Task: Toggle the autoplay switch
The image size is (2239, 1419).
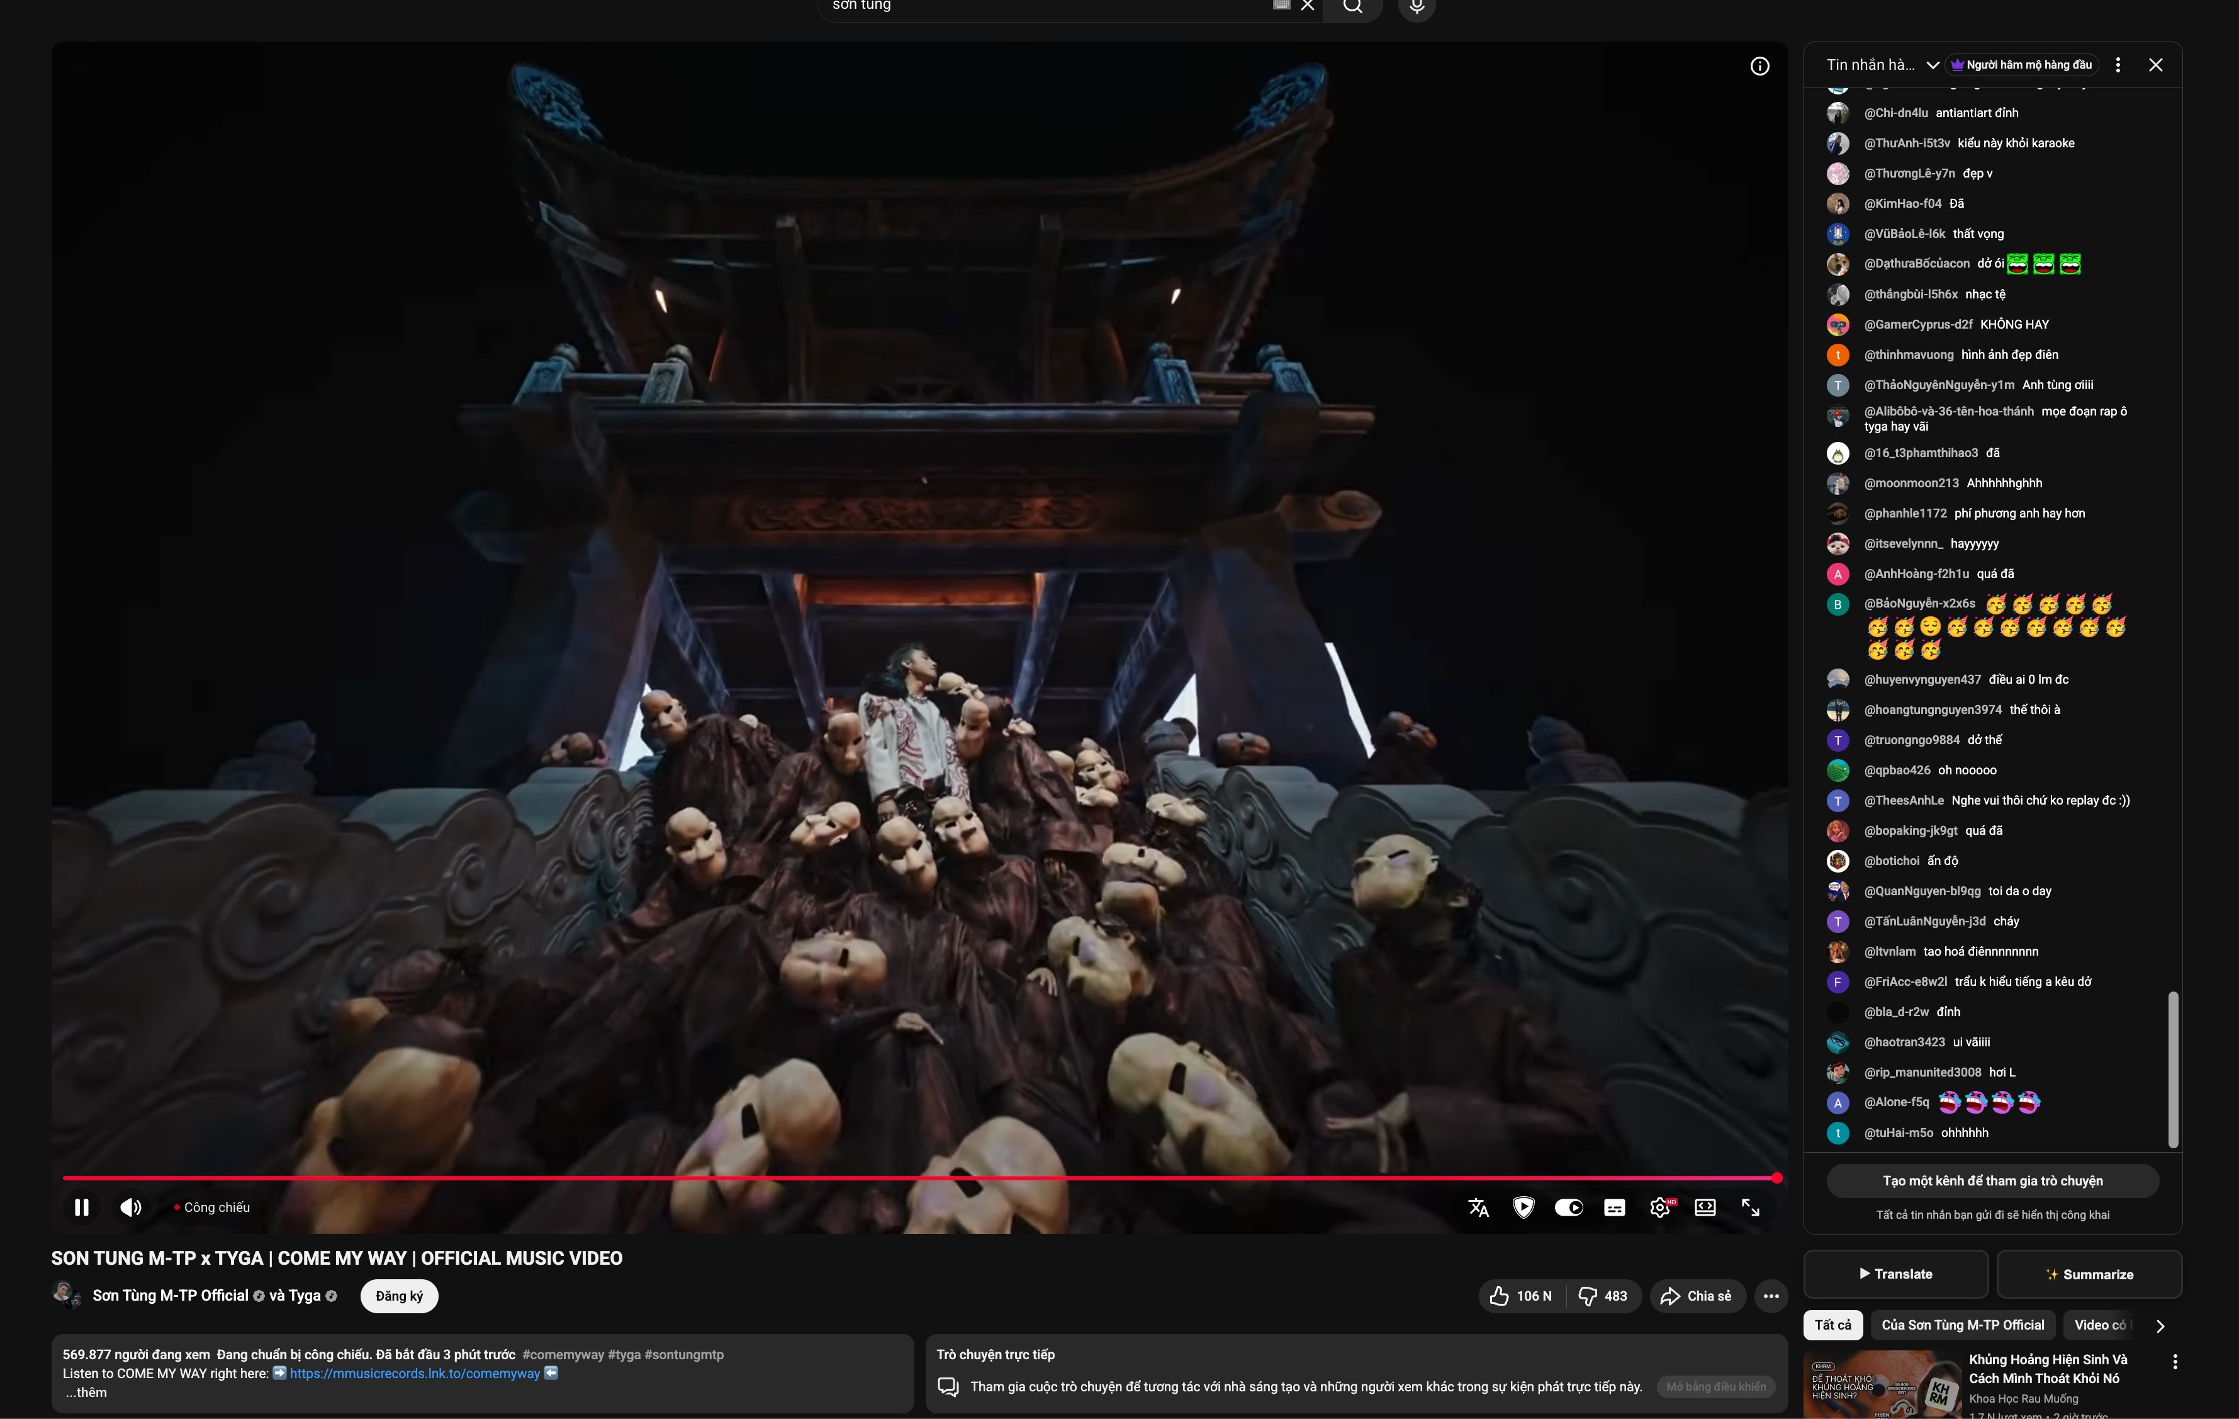Action: pos(1569,1207)
